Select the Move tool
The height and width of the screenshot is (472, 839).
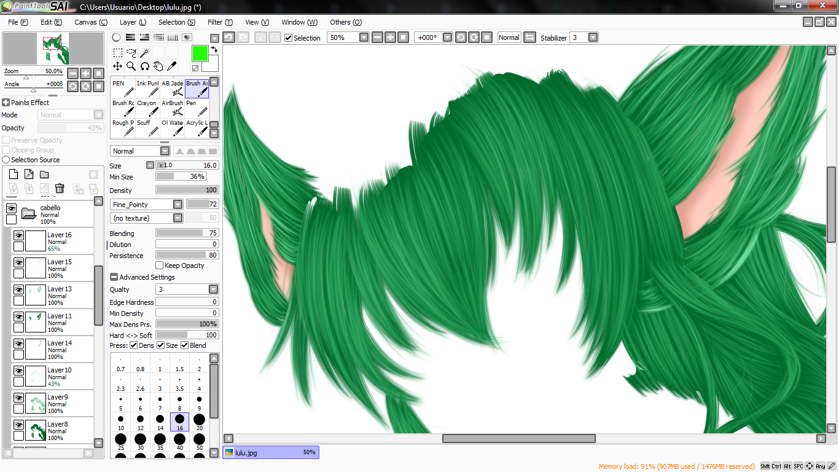[117, 66]
